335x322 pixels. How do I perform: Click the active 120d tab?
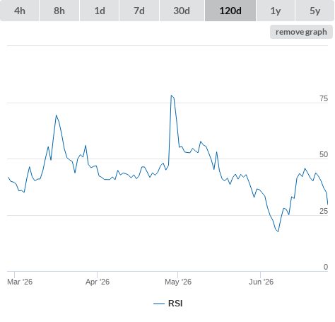(230, 11)
